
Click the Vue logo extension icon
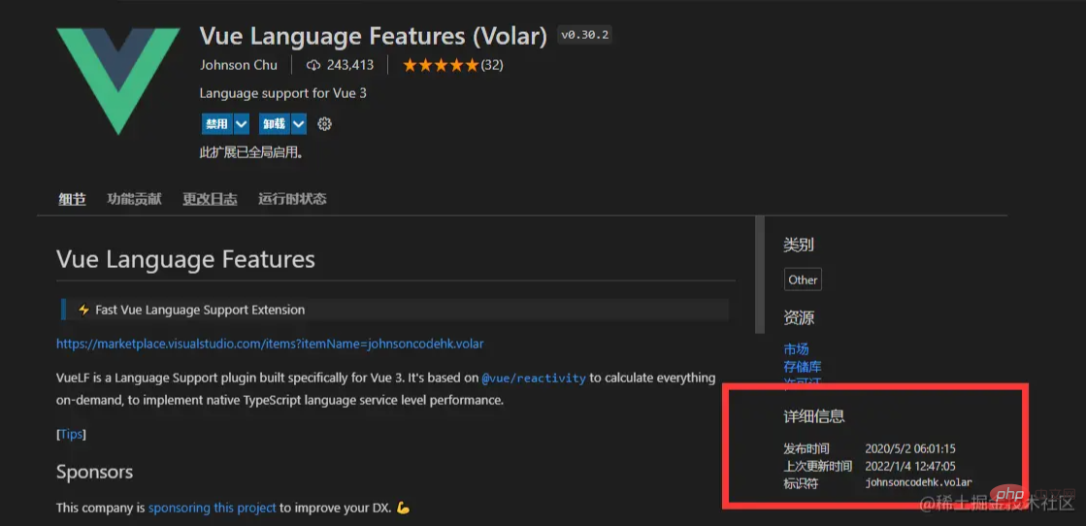[117, 80]
